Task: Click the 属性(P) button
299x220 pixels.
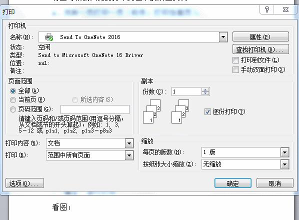Action: pyautogui.click(x=260, y=37)
